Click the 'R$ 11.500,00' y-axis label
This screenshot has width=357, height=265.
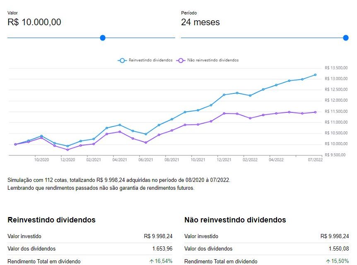click(x=336, y=111)
